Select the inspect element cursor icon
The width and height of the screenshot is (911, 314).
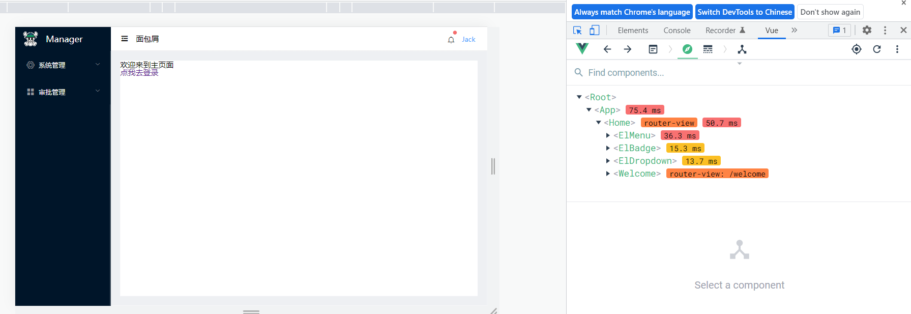coord(577,31)
